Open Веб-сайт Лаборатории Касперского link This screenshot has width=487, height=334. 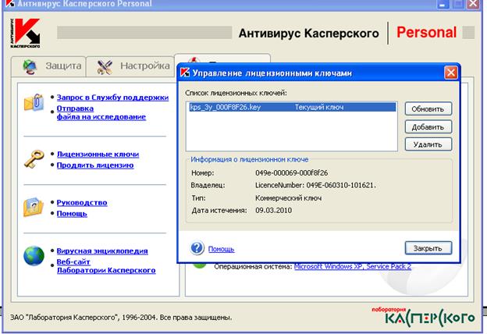pos(106,266)
